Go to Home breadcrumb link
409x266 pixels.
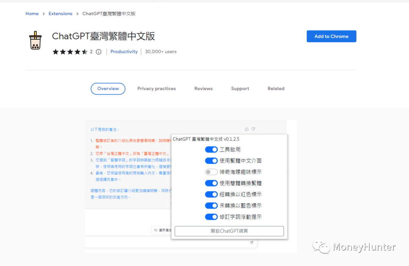click(32, 14)
